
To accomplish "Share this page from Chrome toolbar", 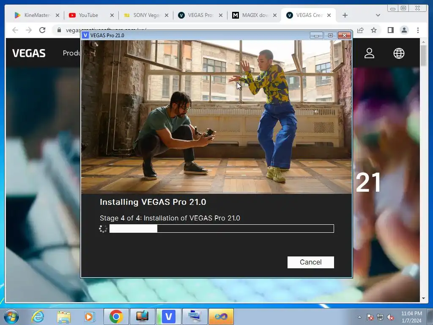I will 360,30.
